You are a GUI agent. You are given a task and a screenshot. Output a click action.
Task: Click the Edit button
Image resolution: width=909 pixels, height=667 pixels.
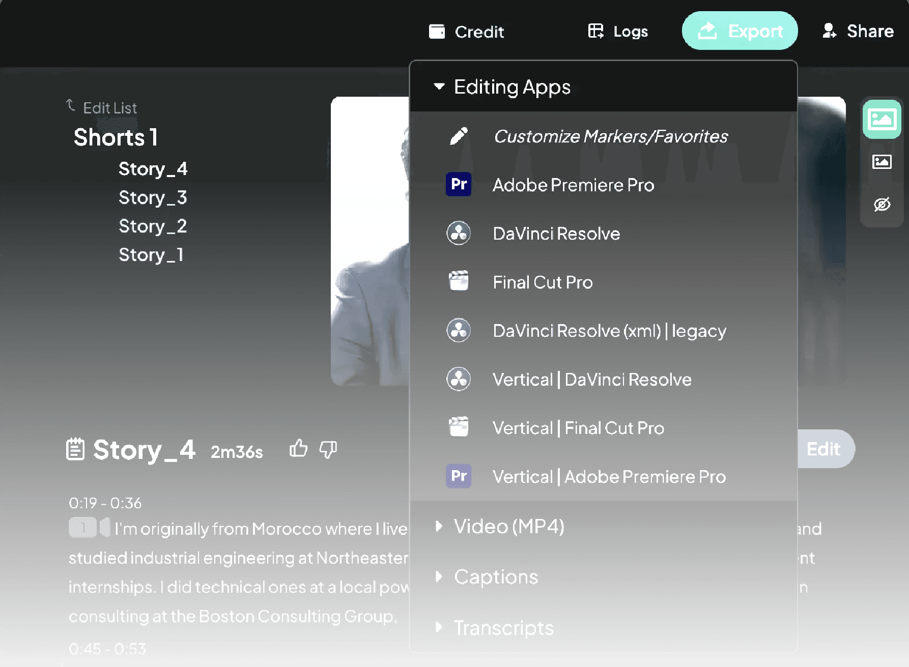826,449
